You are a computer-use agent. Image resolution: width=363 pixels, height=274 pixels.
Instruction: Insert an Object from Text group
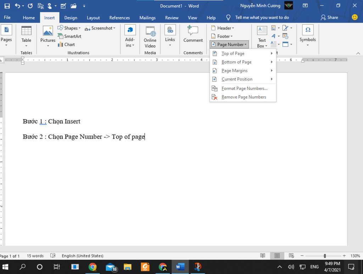[x=287, y=44]
